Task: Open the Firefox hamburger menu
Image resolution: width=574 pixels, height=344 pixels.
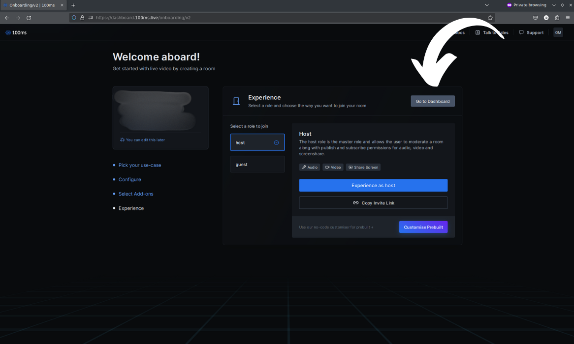Action: click(568, 18)
